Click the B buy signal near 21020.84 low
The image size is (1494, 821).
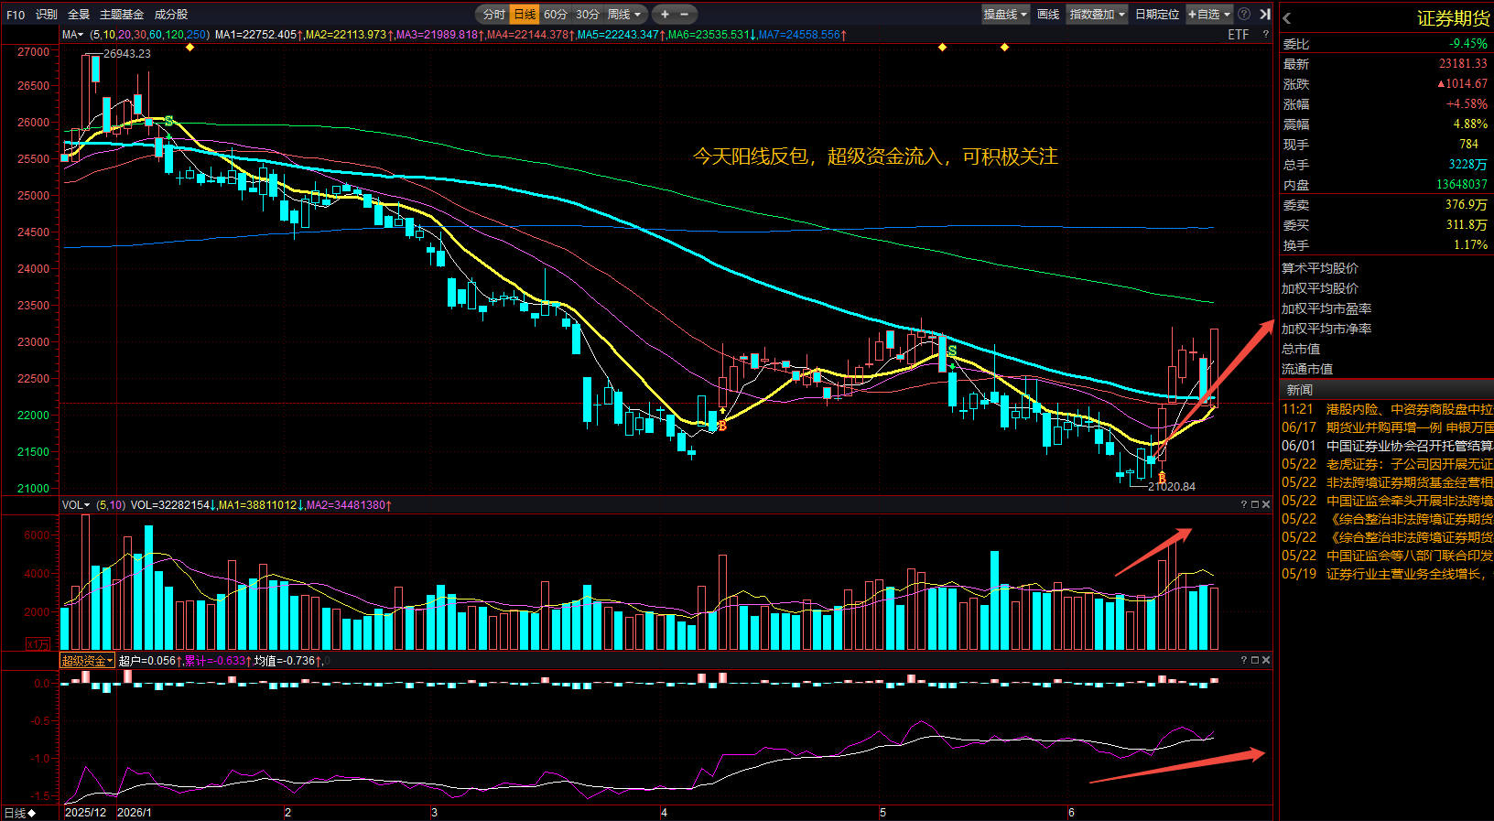[x=1162, y=478]
